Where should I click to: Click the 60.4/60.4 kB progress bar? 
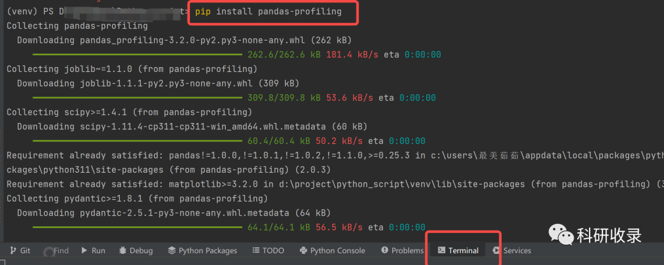[138, 141]
